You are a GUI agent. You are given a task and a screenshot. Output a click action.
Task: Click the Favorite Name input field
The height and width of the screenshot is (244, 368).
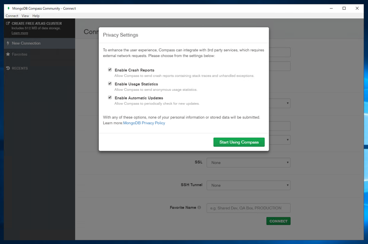pyautogui.click(x=248, y=208)
